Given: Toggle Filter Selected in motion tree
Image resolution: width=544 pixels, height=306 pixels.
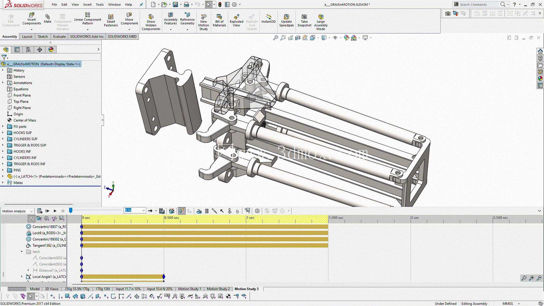Looking at the screenshot, I should [54, 218].
